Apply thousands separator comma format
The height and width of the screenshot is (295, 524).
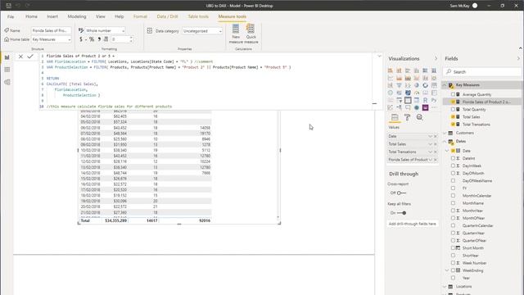click(x=99, y=39)
